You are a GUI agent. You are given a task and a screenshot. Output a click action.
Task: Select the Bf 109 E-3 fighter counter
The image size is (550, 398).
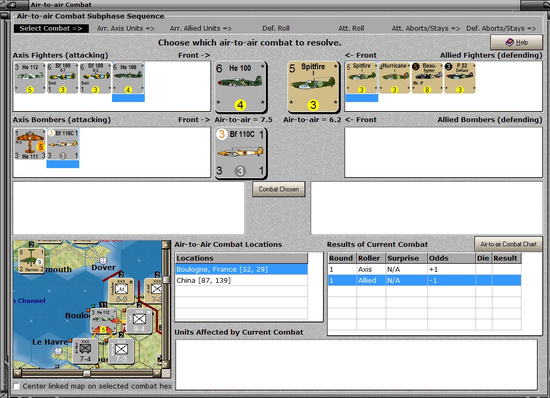(x=96, y=78)
